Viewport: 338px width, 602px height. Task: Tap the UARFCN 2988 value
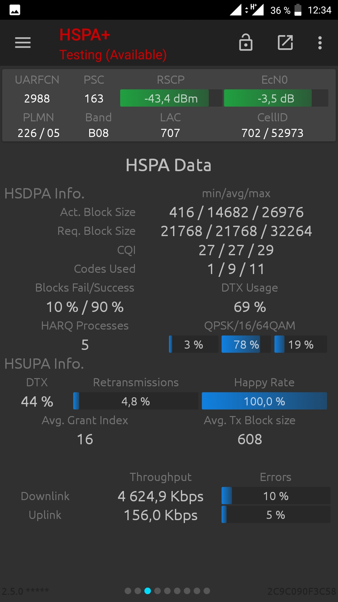pyautogui.click(x=37, y=98)
